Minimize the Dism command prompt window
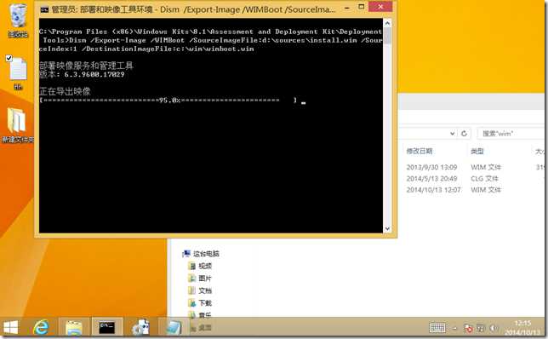The image size is (548, 339). pyautogui.click(x=346, y=8)
